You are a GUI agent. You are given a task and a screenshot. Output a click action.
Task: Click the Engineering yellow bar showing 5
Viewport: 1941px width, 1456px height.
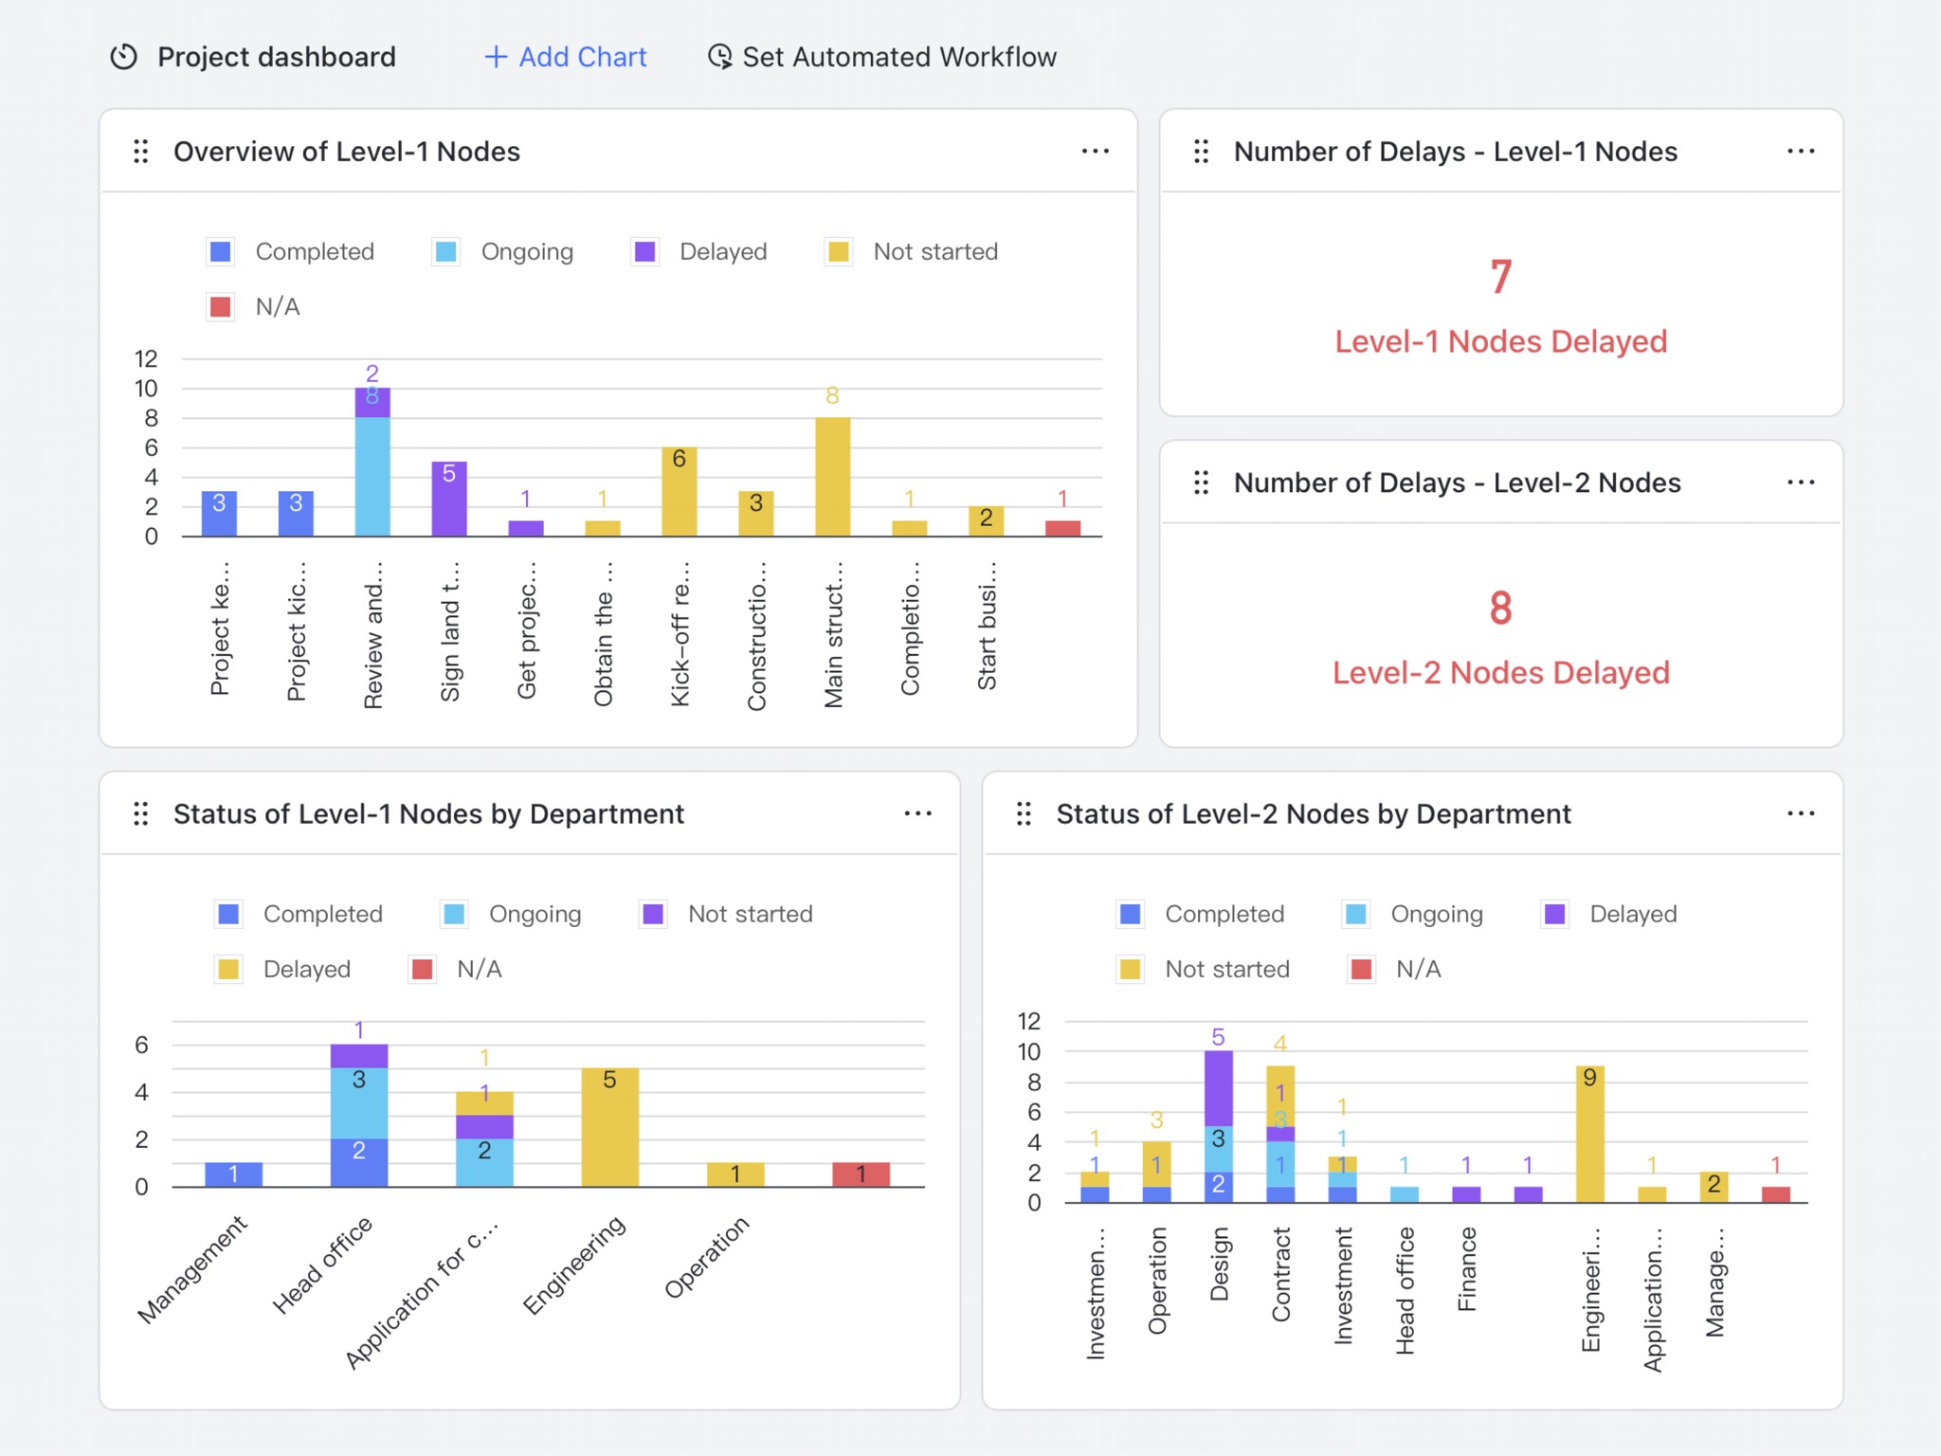[x=609, y=1128]
